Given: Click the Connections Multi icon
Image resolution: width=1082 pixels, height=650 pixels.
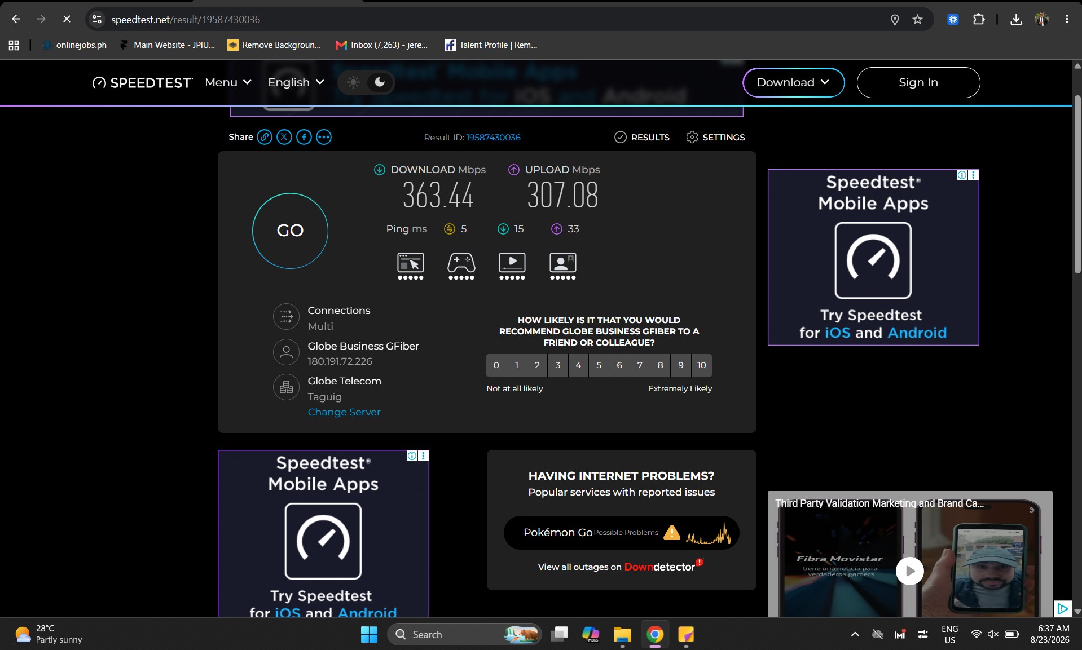Looking at the screenshot, I should coord(286,317).
